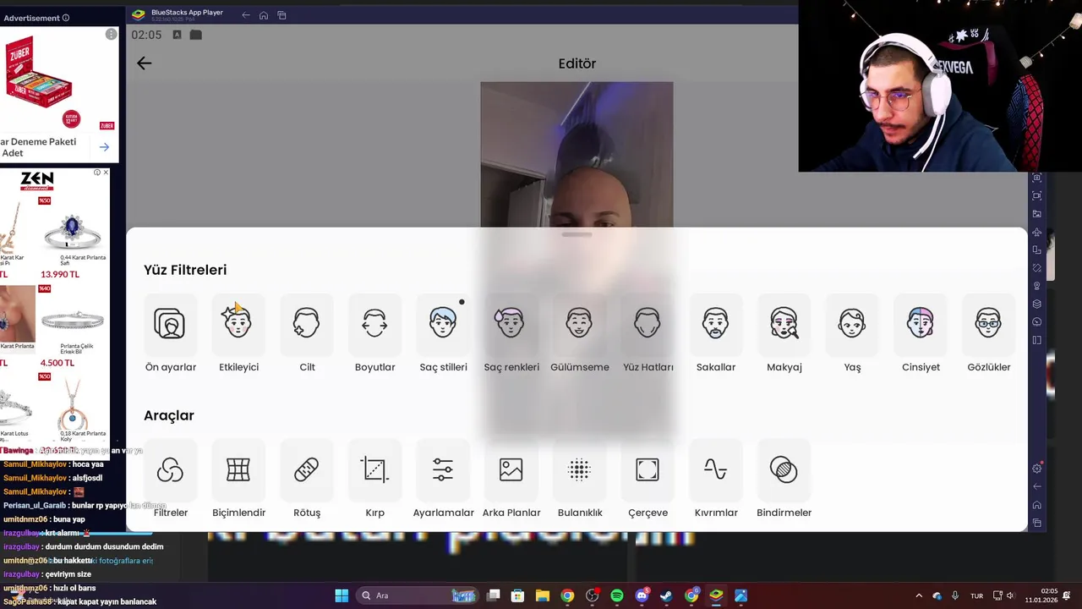Select the Sakallar beard filter
Viewport: 1082px width, 609px height.
point(716,334)
